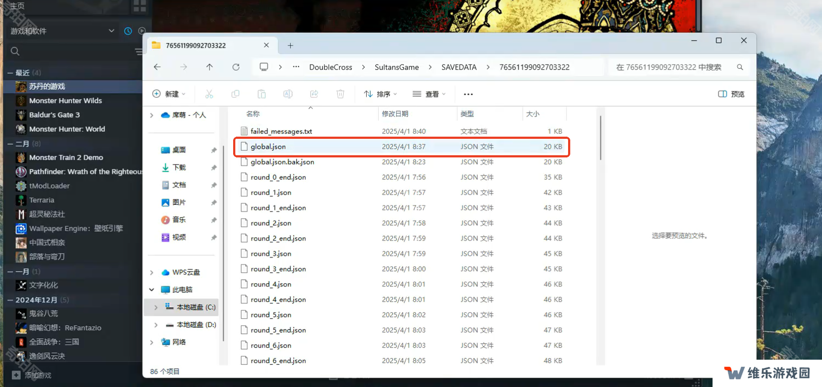Viewport: 822px width, 387px height.
Task: Expand 网络 tree node chevron
Action: 152,342
